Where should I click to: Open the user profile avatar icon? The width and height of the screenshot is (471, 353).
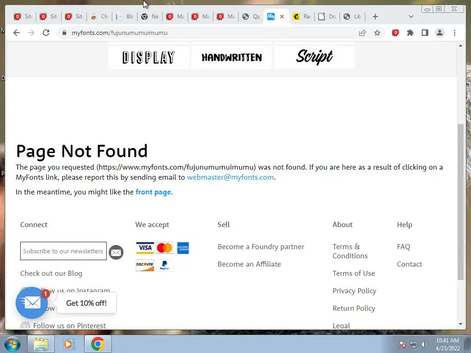(x=439, y=33)
